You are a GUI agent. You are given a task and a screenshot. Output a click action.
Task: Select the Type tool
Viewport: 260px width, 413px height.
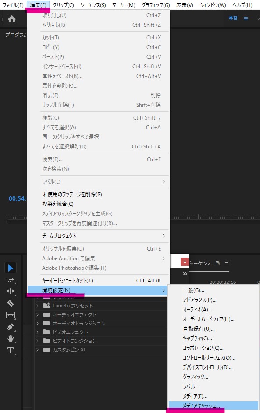pos(11,350)
